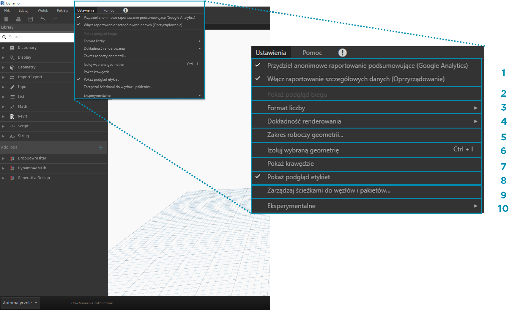Click the Uruchomienie zakończone status text

(92, 303)
